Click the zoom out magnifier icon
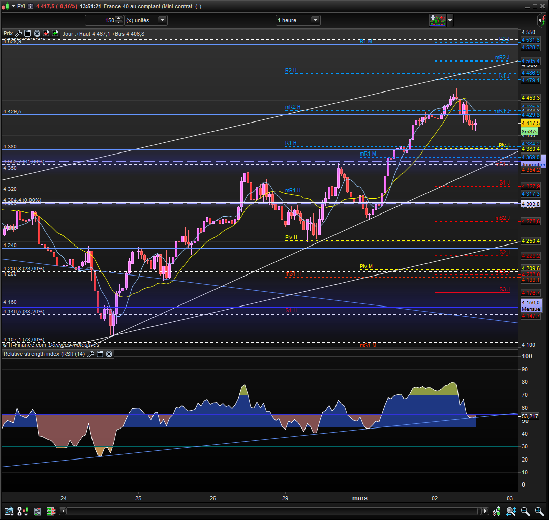 [525, 511]
